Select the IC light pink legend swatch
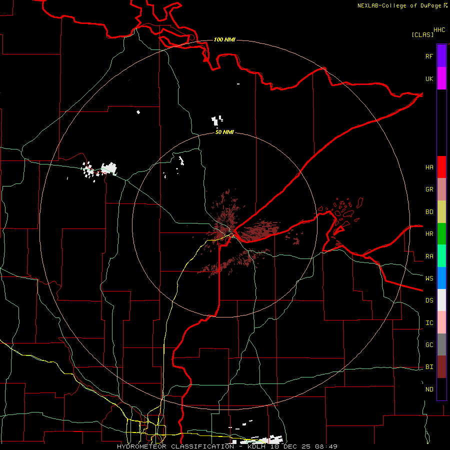Image resolution: width=450 pixels, height=450 pixels. [x=441, y=322]
